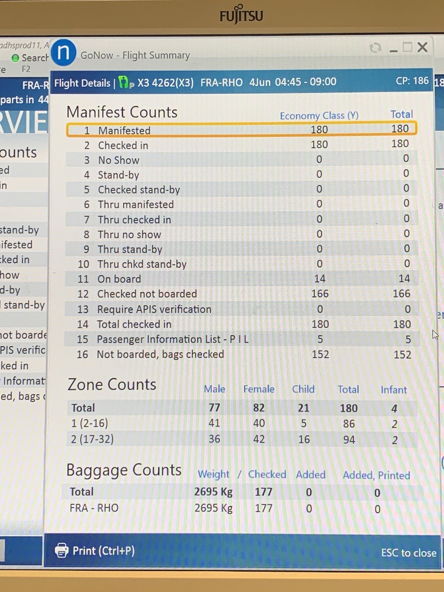Viewport: 444px width, 592px height.
Task: Select the Checked not boarded row
Action: (x=241, y=294)
